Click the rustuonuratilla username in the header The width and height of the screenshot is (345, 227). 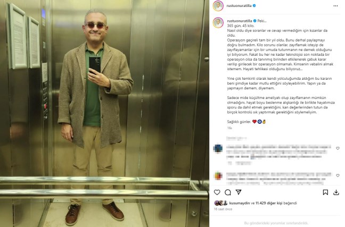(x=239, y=6)
